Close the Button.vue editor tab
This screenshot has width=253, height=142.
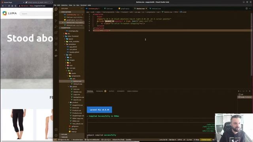point(146,9)
